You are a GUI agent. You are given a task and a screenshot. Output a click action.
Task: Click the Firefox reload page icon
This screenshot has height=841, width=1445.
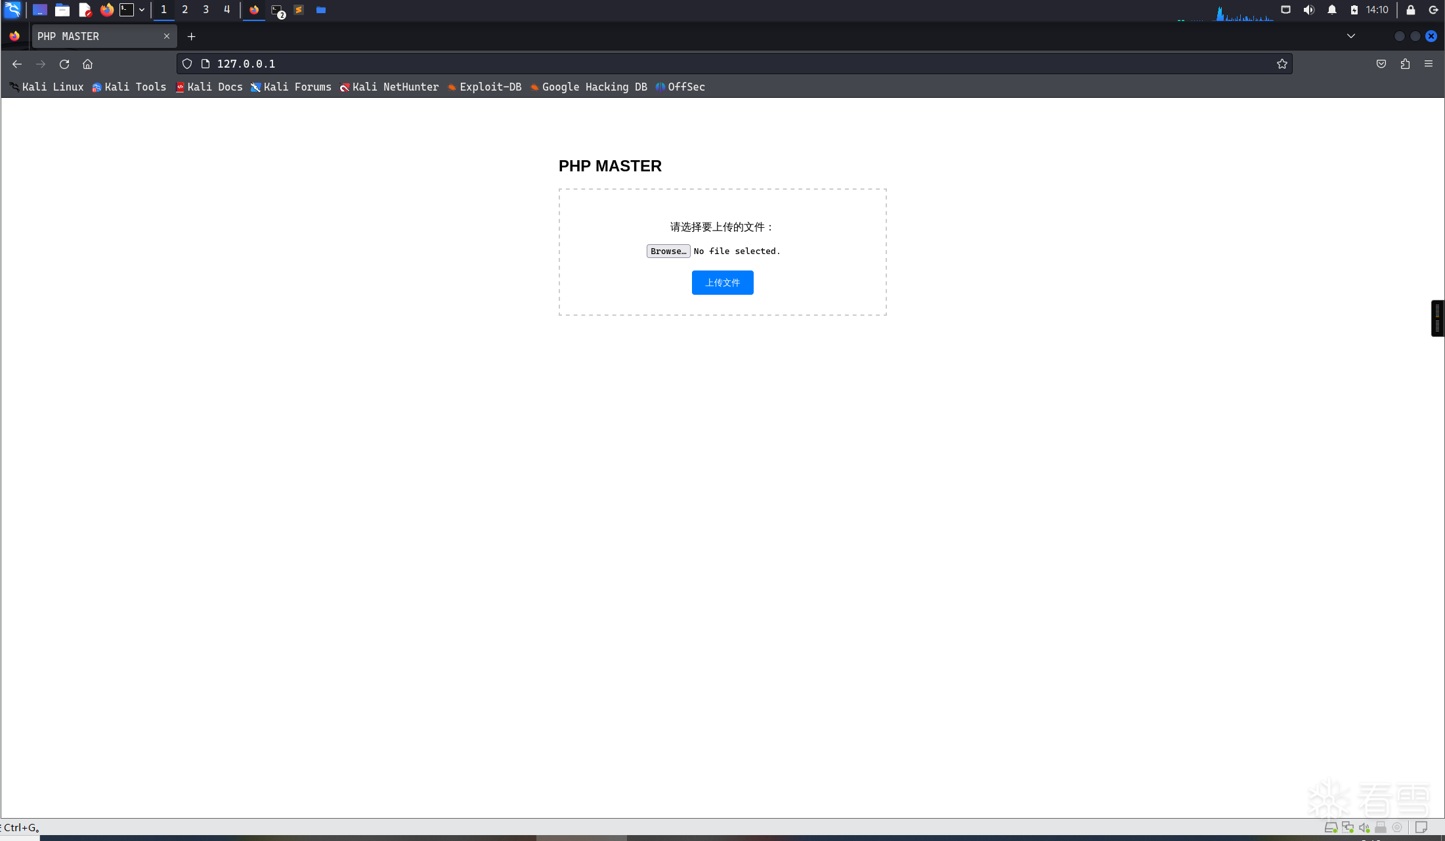tap(64, 64)
